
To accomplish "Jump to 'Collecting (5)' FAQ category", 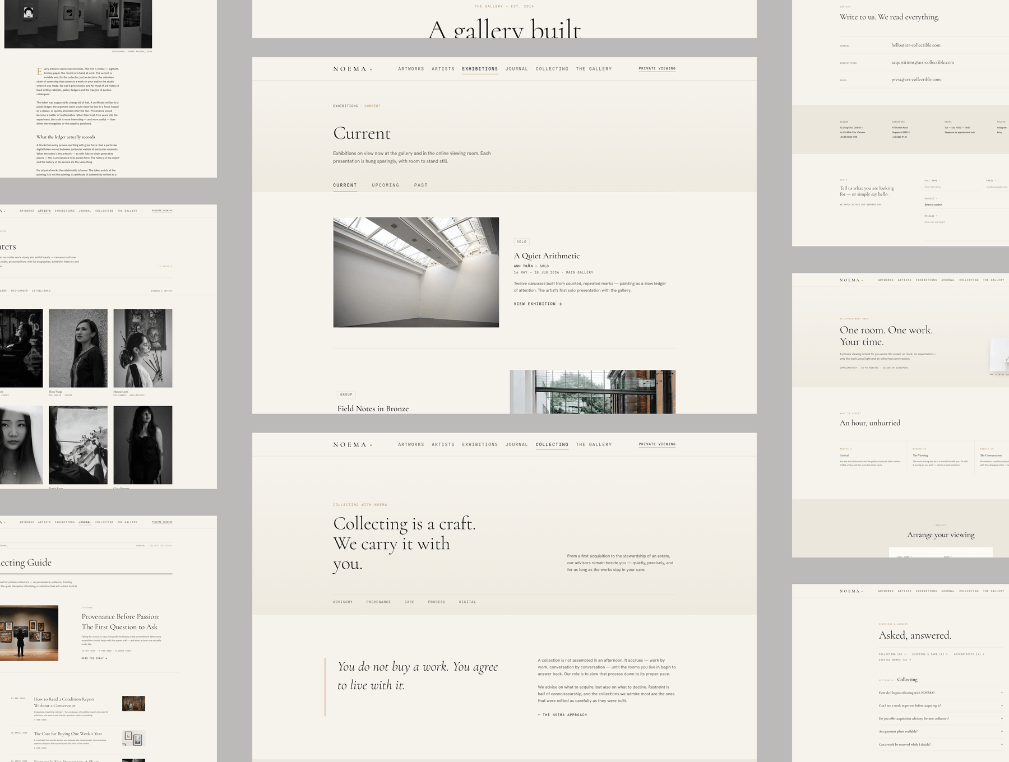I will (x=892, y=654).
